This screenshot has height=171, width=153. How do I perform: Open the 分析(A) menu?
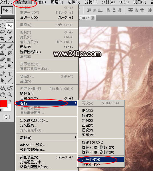[x=108, y=2]
